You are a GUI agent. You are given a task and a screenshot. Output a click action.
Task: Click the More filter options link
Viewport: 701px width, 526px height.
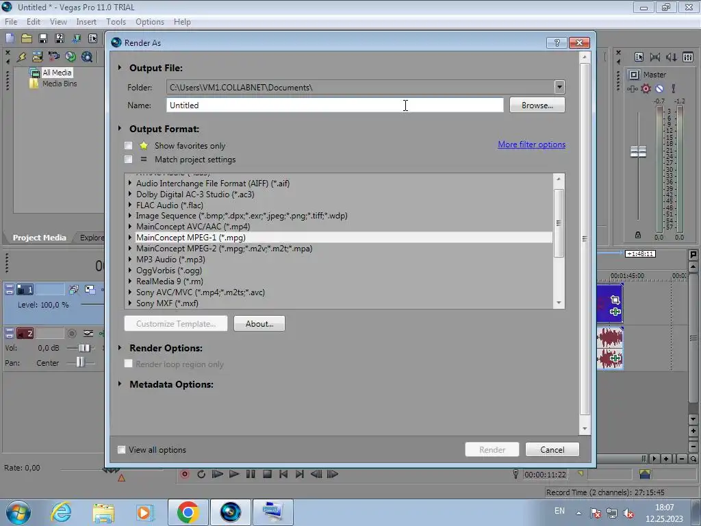click(x=531, y=145)
